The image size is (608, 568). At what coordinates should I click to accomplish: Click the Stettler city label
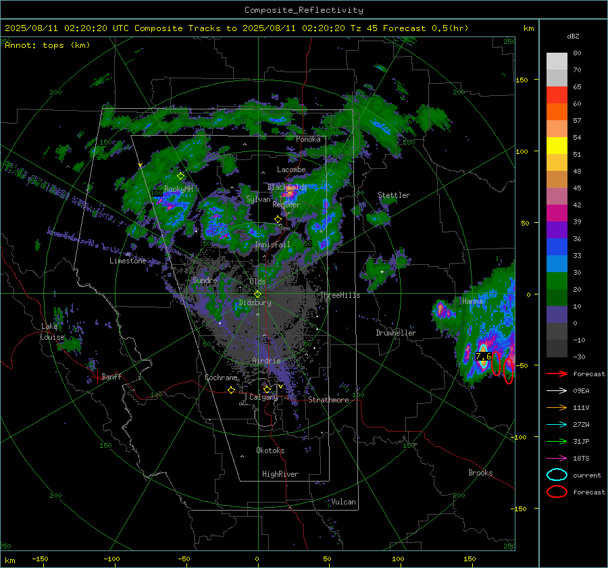[394, 195]
